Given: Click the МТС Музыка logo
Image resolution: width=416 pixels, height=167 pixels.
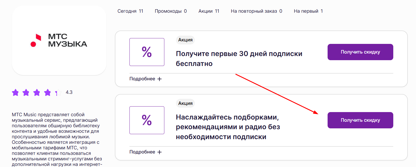Looking at the screenshot, I should (59, 40).
